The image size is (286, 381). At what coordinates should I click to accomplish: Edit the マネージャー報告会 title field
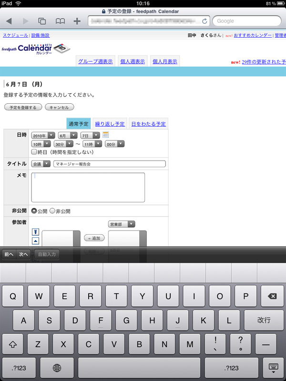[110, 164]
